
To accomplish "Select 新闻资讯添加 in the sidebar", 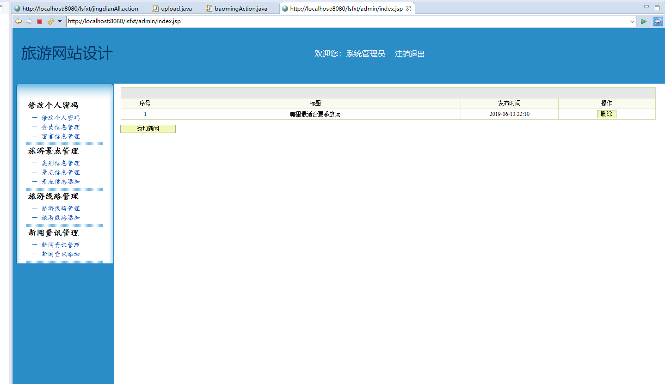I will tap(61, 254).
